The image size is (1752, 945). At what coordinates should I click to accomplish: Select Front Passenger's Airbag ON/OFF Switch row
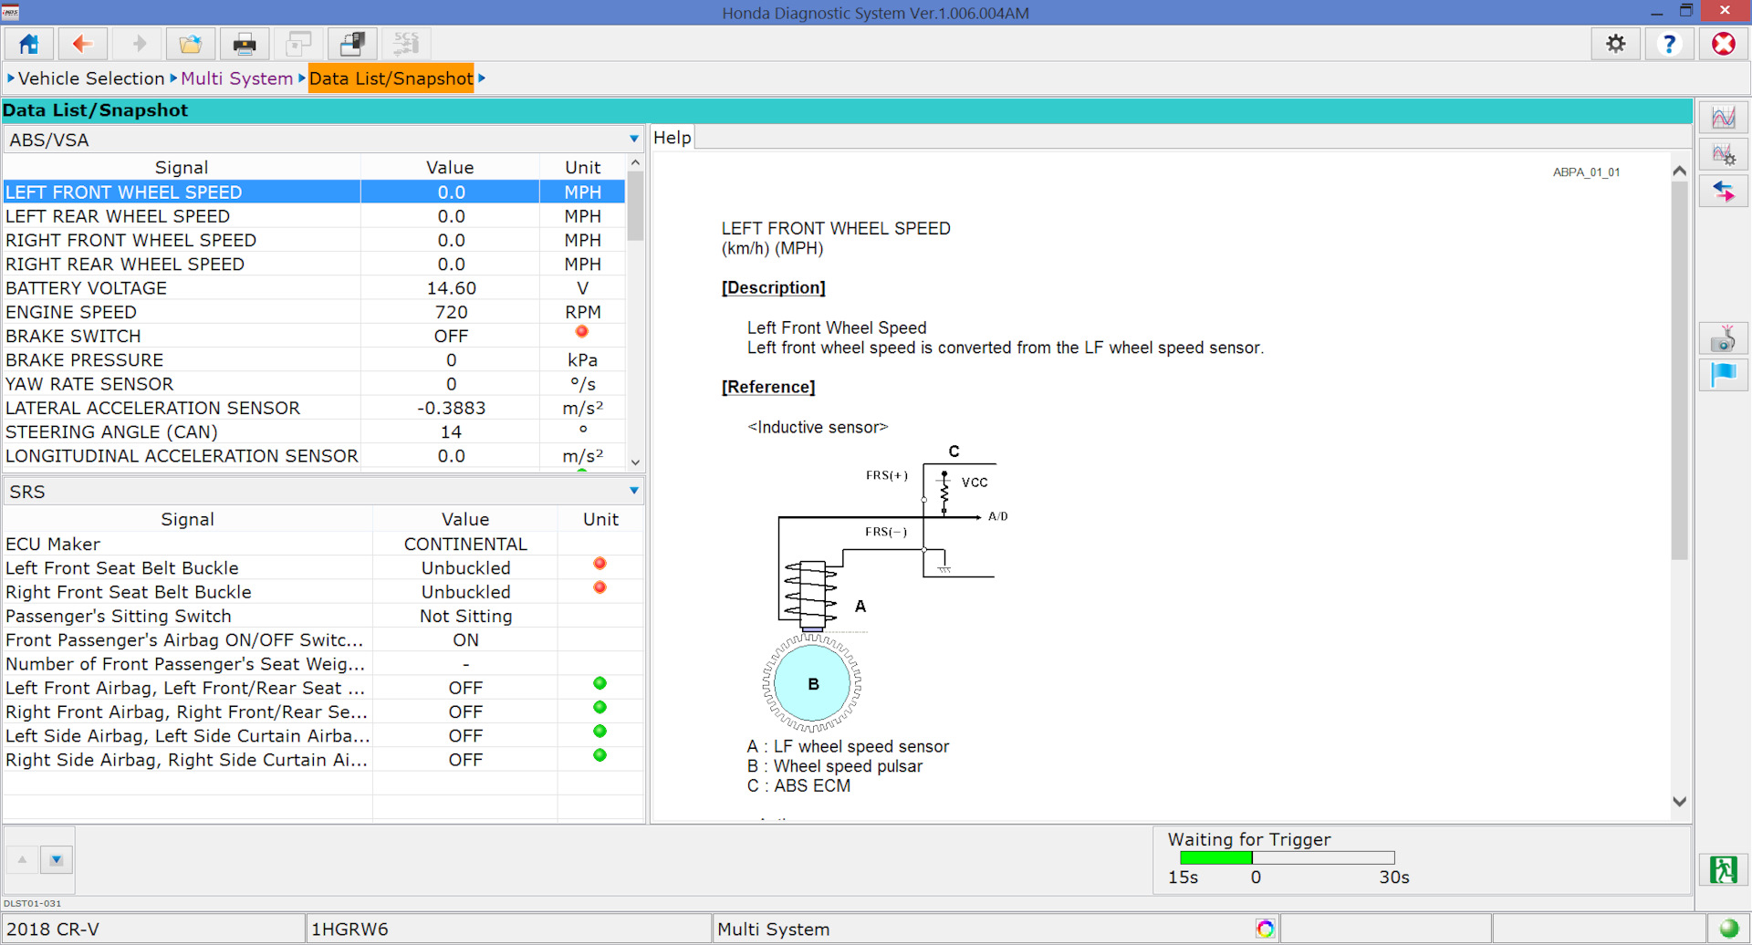pyautogui.click(x=324, y=639)
